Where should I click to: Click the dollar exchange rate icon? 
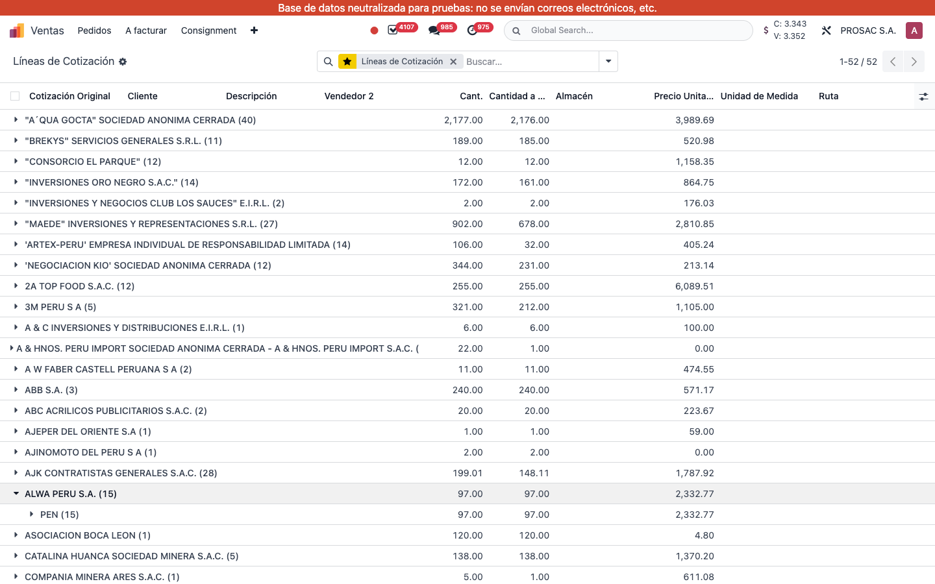766,30
